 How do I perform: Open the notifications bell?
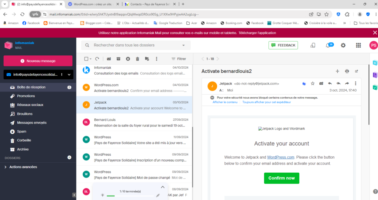pyautogui.click(x=328, y=45)
